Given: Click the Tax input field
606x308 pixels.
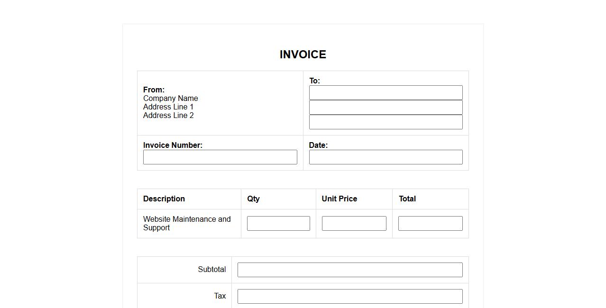Looking at the screenshot, I should [x=350, y=297].
